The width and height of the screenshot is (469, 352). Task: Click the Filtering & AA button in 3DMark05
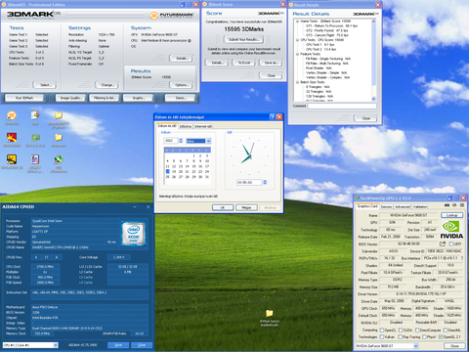(105, 98)
